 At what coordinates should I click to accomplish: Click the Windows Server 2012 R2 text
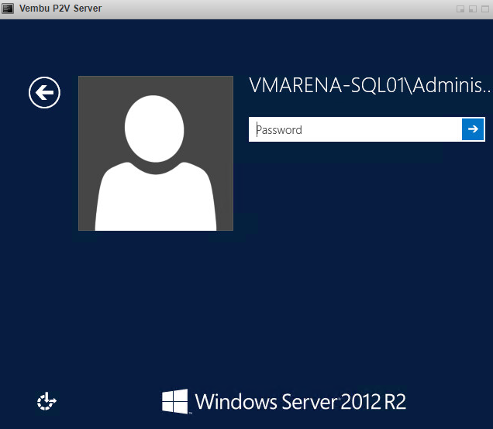301,402
